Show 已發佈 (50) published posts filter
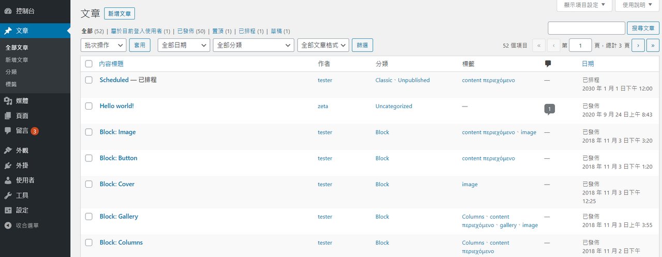 point(191,32)
